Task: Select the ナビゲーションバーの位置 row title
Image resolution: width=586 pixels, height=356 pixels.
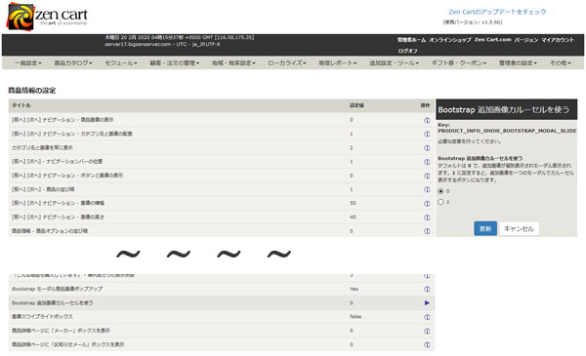Action: tap(58, 162)
